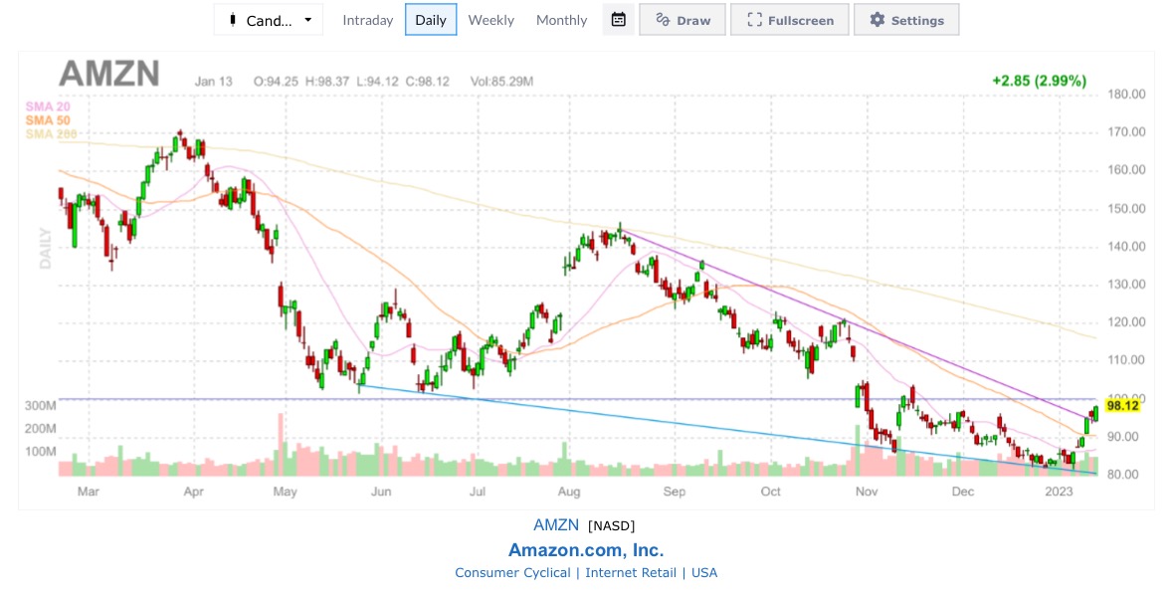Click the C:98.12 close price value
This screenshot has width=1172, height=600.
tap(428, 82)
